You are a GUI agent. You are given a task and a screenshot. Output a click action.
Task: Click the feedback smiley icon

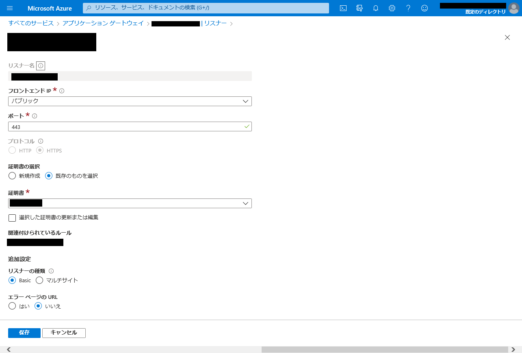(425, 8)
